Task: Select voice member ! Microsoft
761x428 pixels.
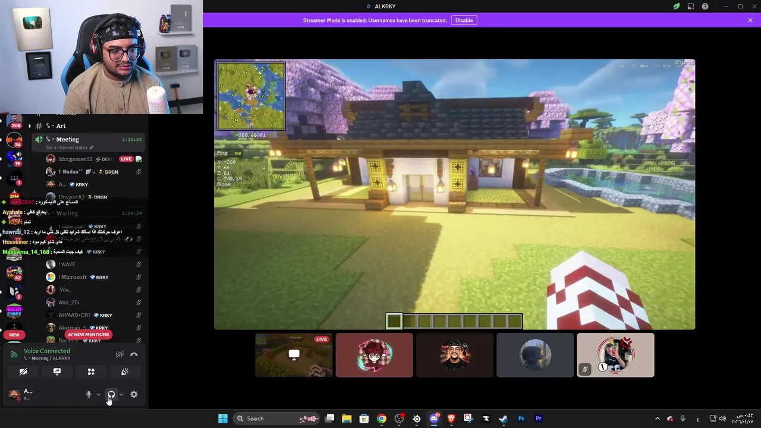Action: pos(93,277)
